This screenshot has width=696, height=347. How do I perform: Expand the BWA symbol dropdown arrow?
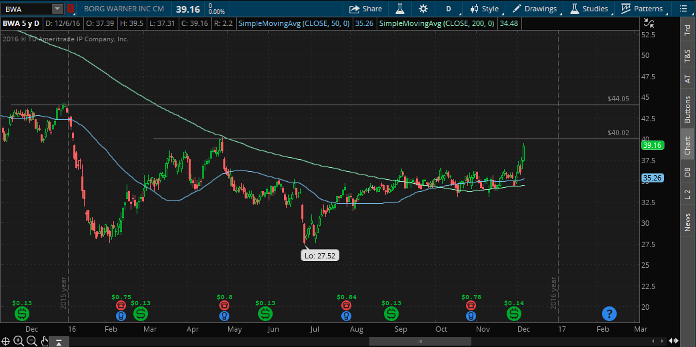[x=57, y=9]
